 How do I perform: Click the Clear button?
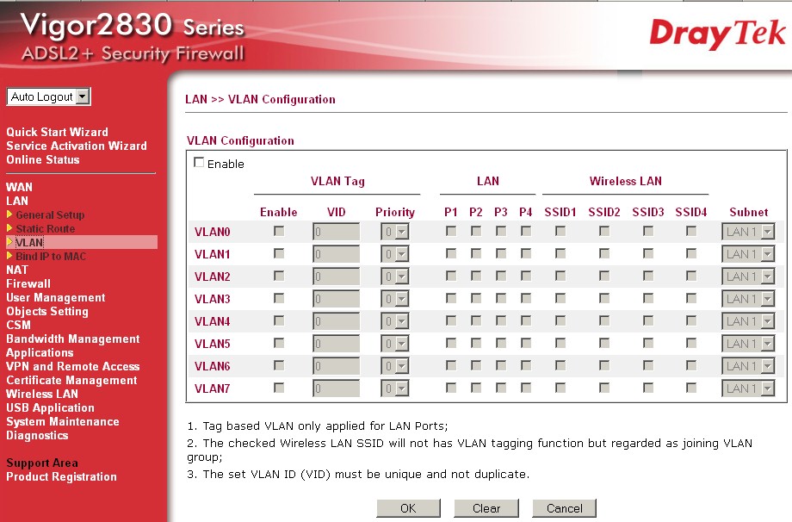486,508
